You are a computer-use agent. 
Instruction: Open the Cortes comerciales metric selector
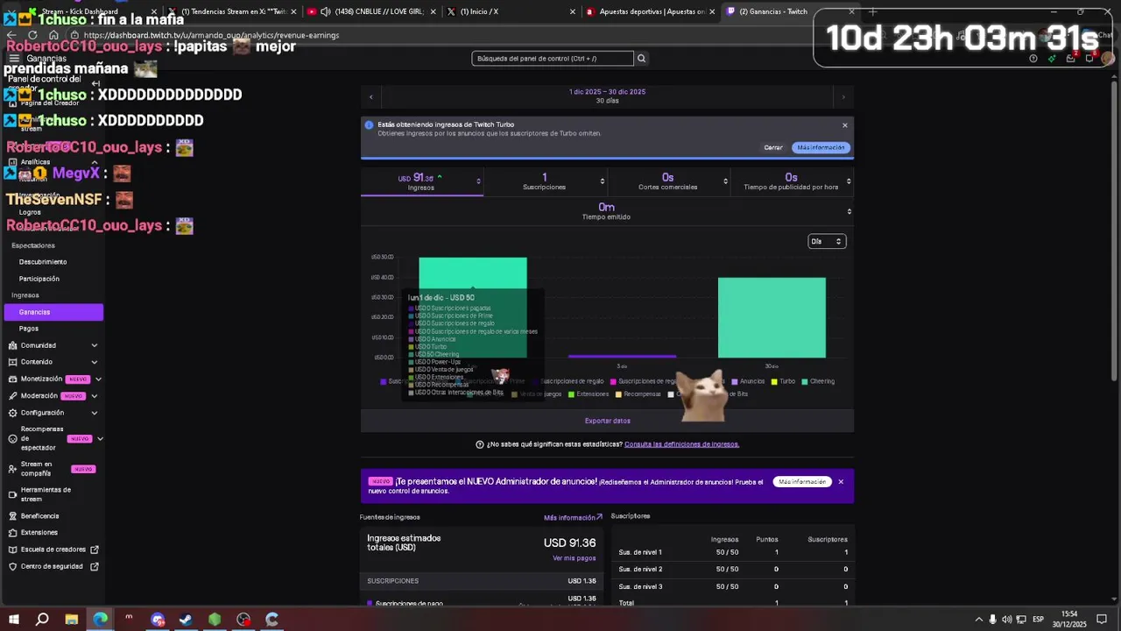(725, 181)
